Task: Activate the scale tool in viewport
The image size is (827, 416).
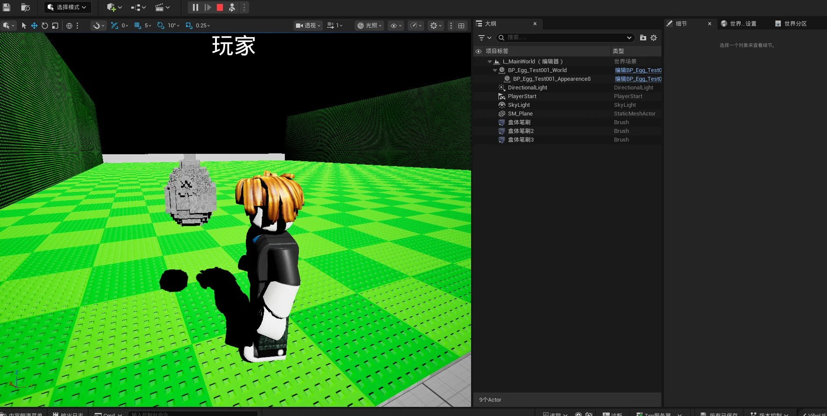Action: coord(55,26)
